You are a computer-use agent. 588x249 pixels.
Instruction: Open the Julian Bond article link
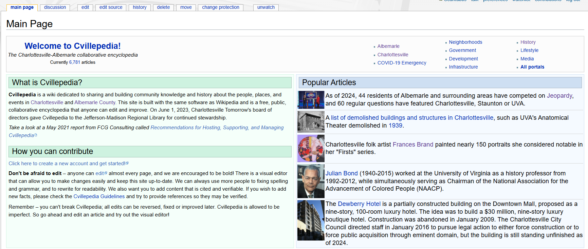tap(342, 173)
